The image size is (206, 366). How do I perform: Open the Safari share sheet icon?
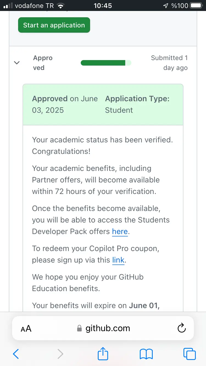click(103, 353)
